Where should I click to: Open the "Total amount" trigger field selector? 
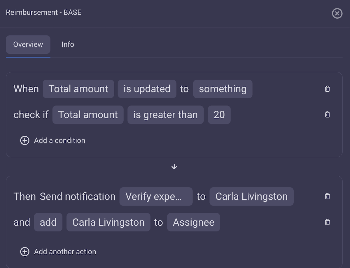(x=78, y=89)
